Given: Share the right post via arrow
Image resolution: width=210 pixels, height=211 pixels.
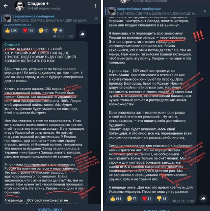Looking at the screenshot, I should coord(203,199).
